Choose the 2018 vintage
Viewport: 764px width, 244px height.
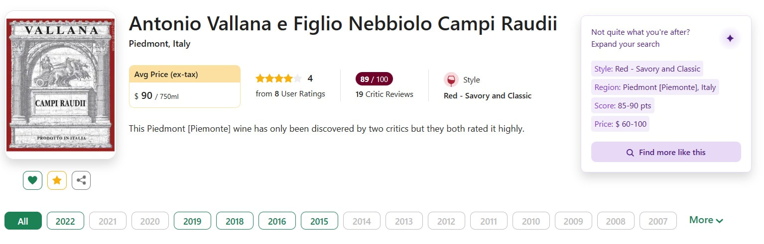pos(235,221)
